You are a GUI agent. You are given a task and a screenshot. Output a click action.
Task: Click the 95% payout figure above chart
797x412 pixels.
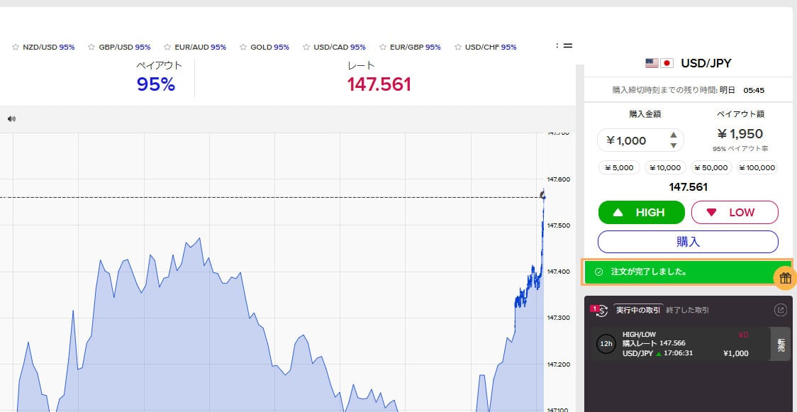pos(155,84)
